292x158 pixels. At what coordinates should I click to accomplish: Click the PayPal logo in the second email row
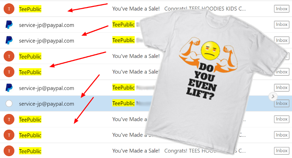pyautogui.click(x=9, y=25)
